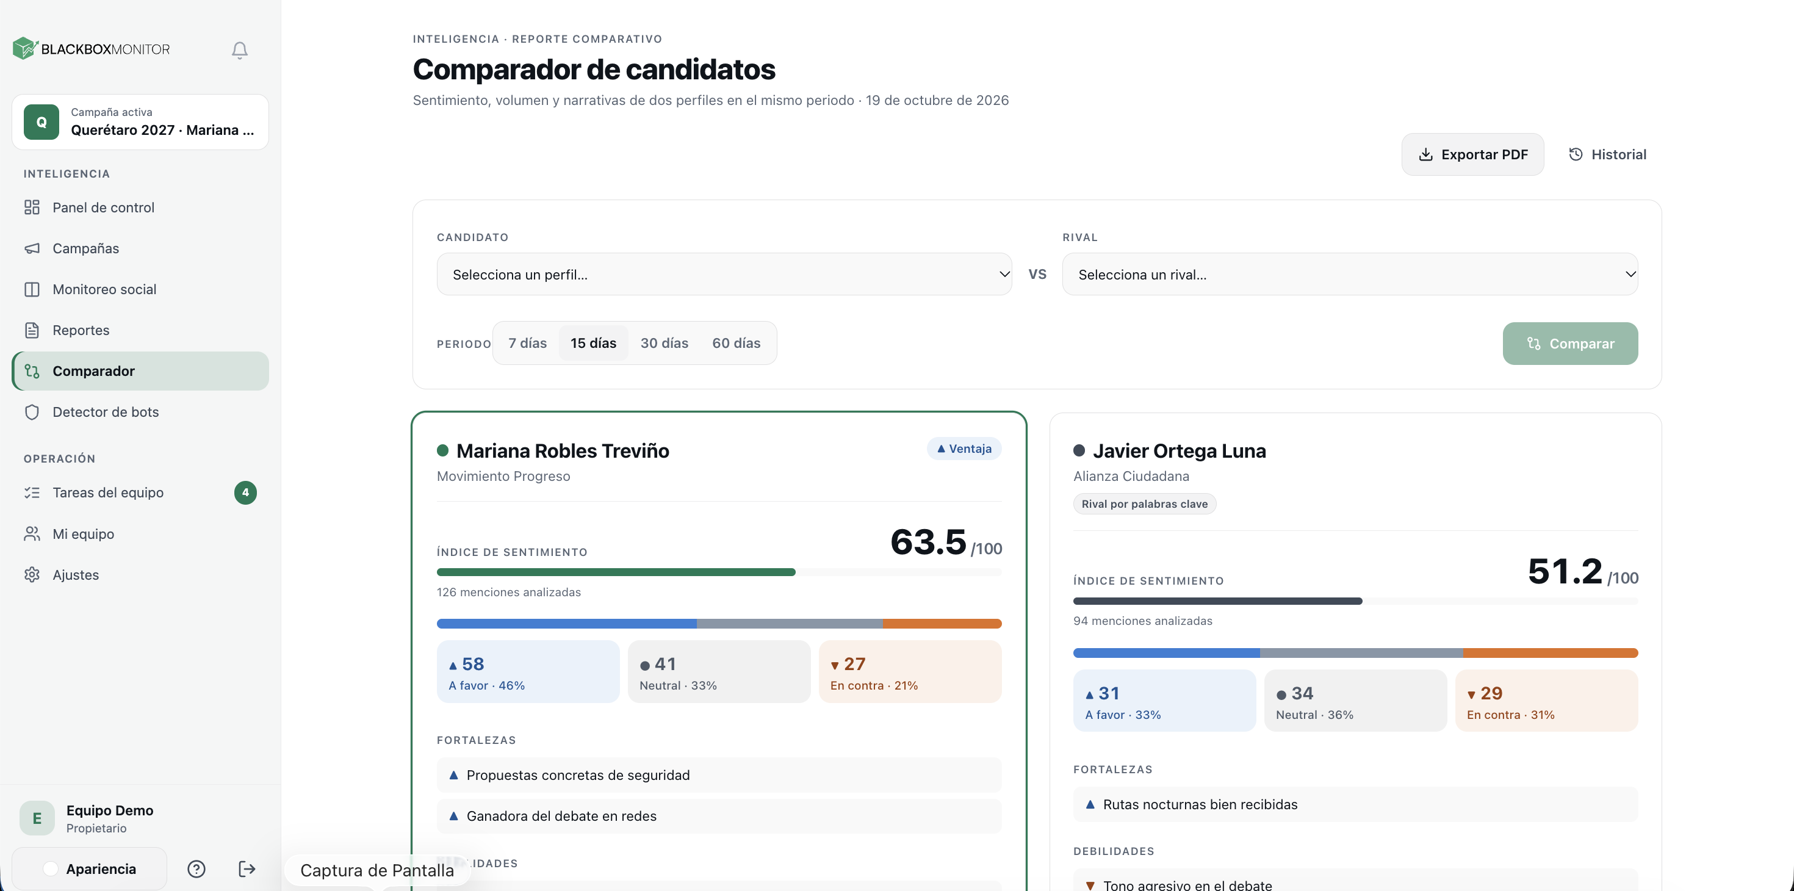Click Ganadora del debate en redes strength
Image resolution: width=1794 pixels, height=891 pixels.
719,816
